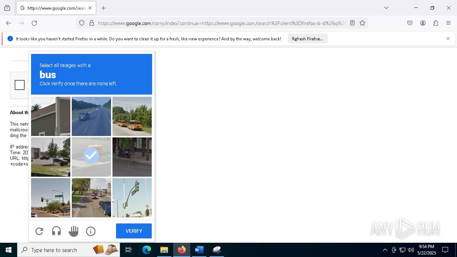The image size is (457, 257).
Task: View site security padlock information
Action: [x=92, y=23]
